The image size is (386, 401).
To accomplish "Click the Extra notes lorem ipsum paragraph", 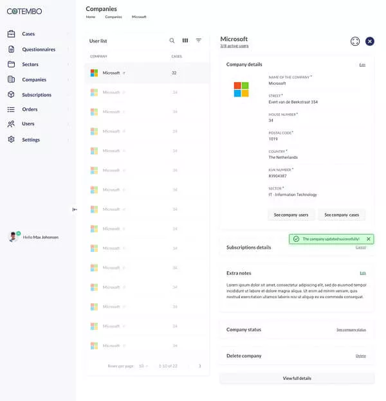I will (297, 290).
